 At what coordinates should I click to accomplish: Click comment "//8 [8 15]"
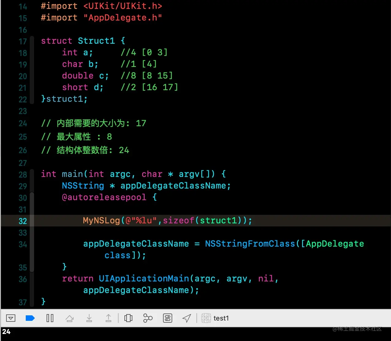[147, 75]
